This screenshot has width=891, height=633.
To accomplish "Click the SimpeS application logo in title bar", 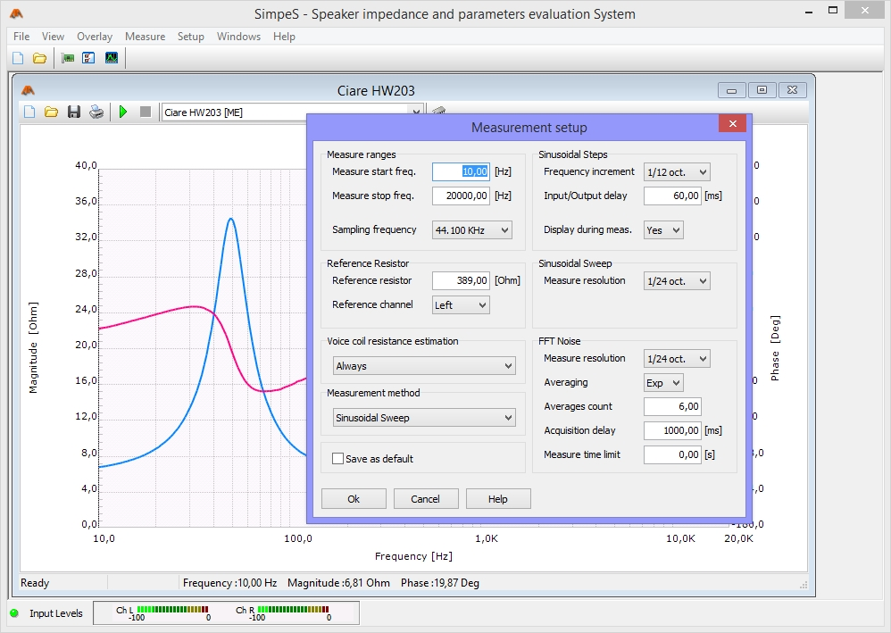I will [16, 13].
